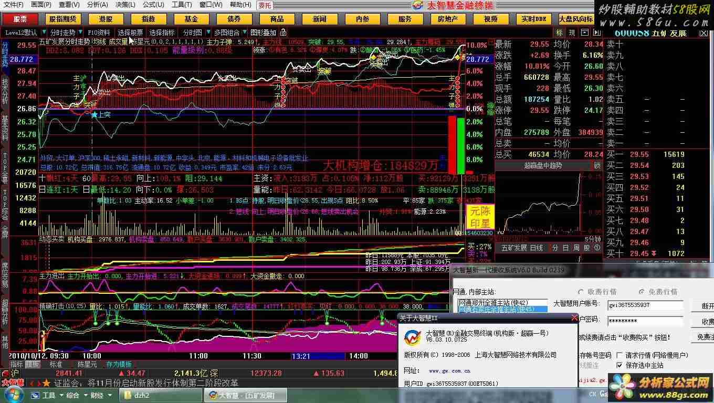The image size is (714, 403).
Task: Toggle 保存选中主站 checkbox
Action: (x=620, y=365)
